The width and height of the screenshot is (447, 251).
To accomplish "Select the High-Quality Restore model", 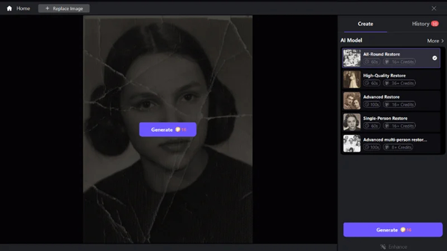I will 391,79.
